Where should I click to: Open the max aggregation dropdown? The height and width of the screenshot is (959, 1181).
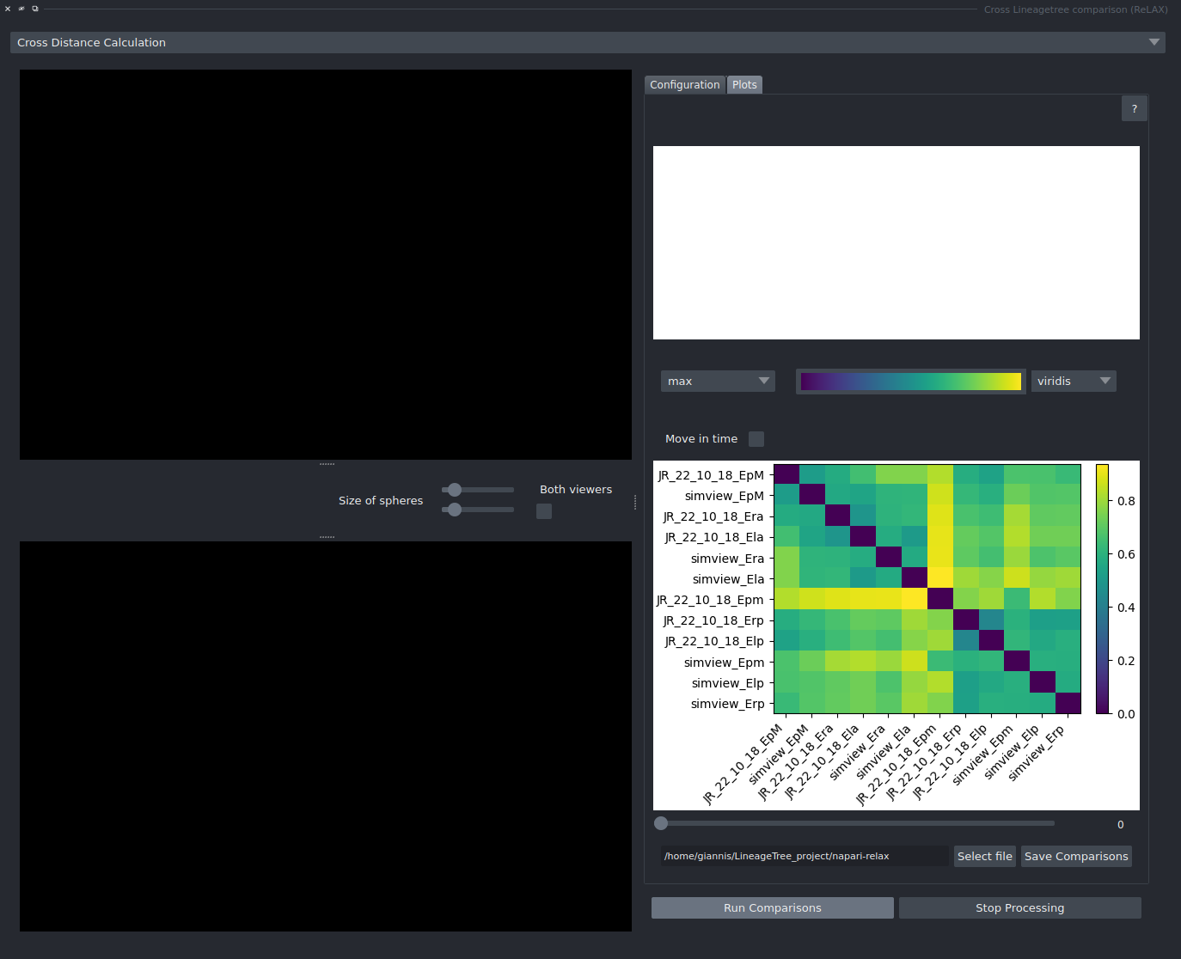pyautogui.click(x=717, y=381)
